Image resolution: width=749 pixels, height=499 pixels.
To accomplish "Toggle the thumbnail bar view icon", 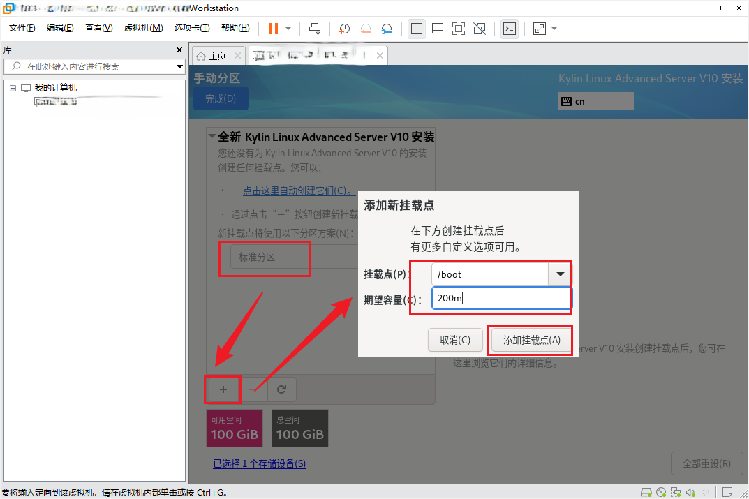I will click(x=438, y=29).
